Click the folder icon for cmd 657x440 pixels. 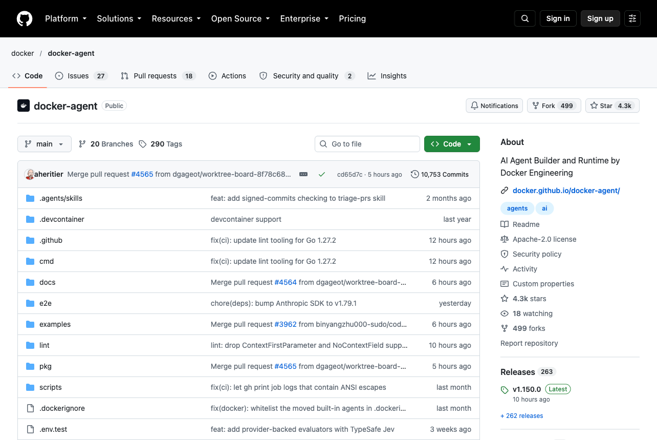pyautogui.click(x=30, y=261)
